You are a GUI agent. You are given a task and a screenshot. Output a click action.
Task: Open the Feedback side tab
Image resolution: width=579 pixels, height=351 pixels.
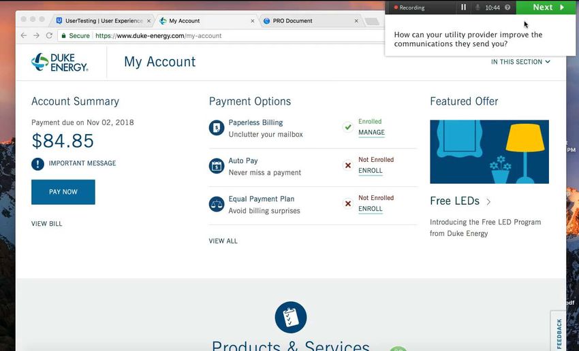coord(559,332)
